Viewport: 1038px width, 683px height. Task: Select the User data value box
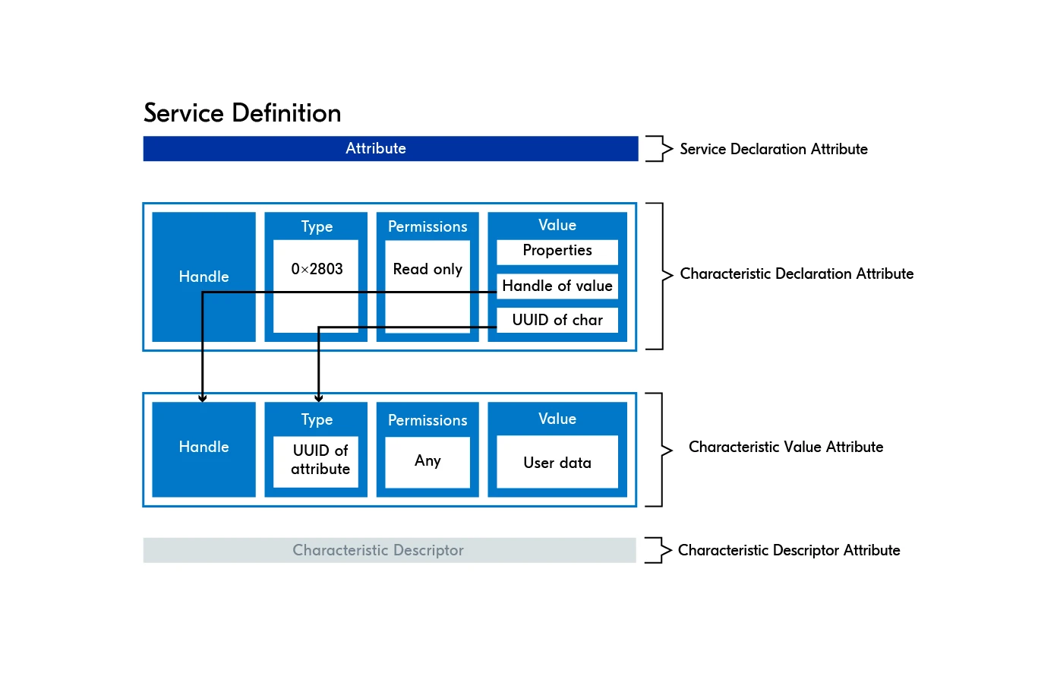(557, 463)
